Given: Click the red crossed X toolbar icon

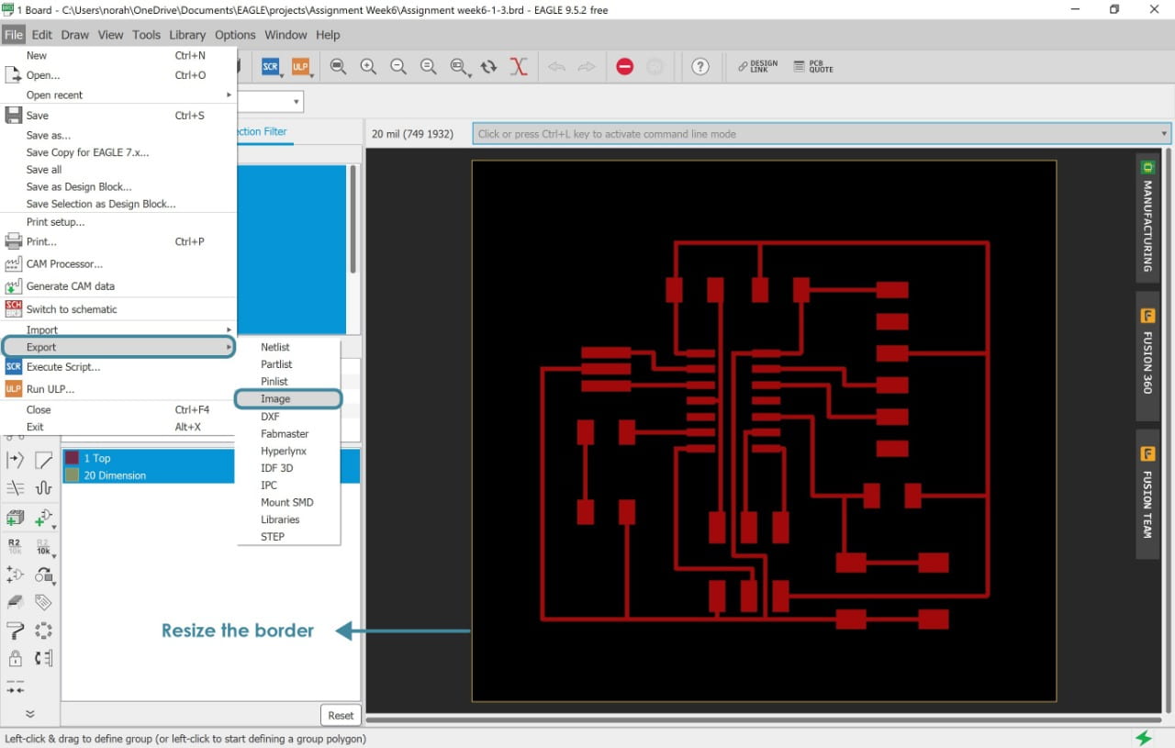Looking at the screenshot, I should pyautogui.click(x=519, y=66).
